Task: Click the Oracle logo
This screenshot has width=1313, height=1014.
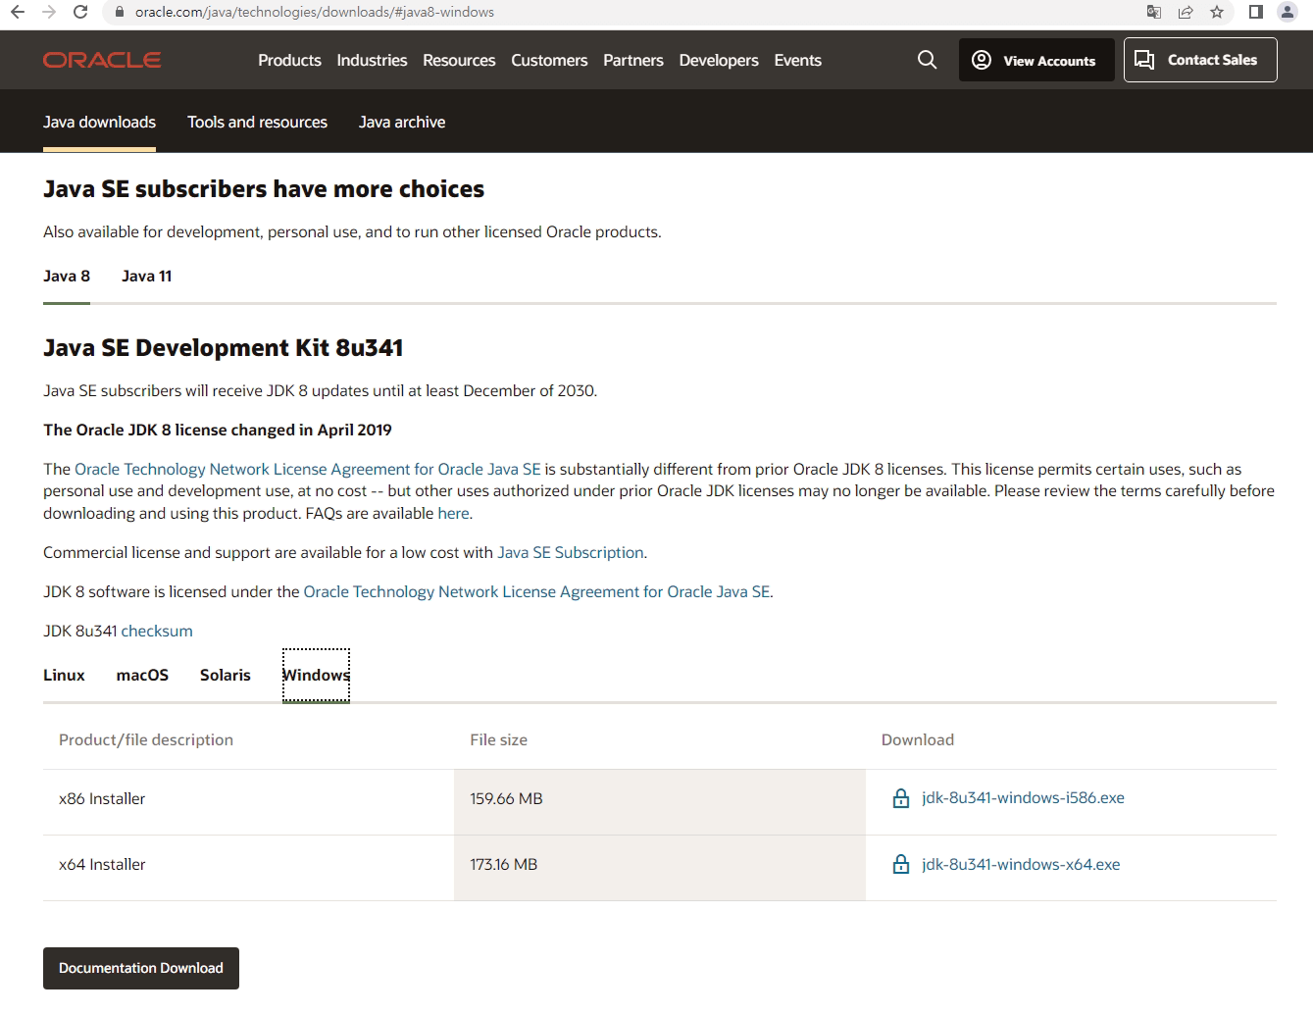Action: pyautogui.click(x=102, y=60)
